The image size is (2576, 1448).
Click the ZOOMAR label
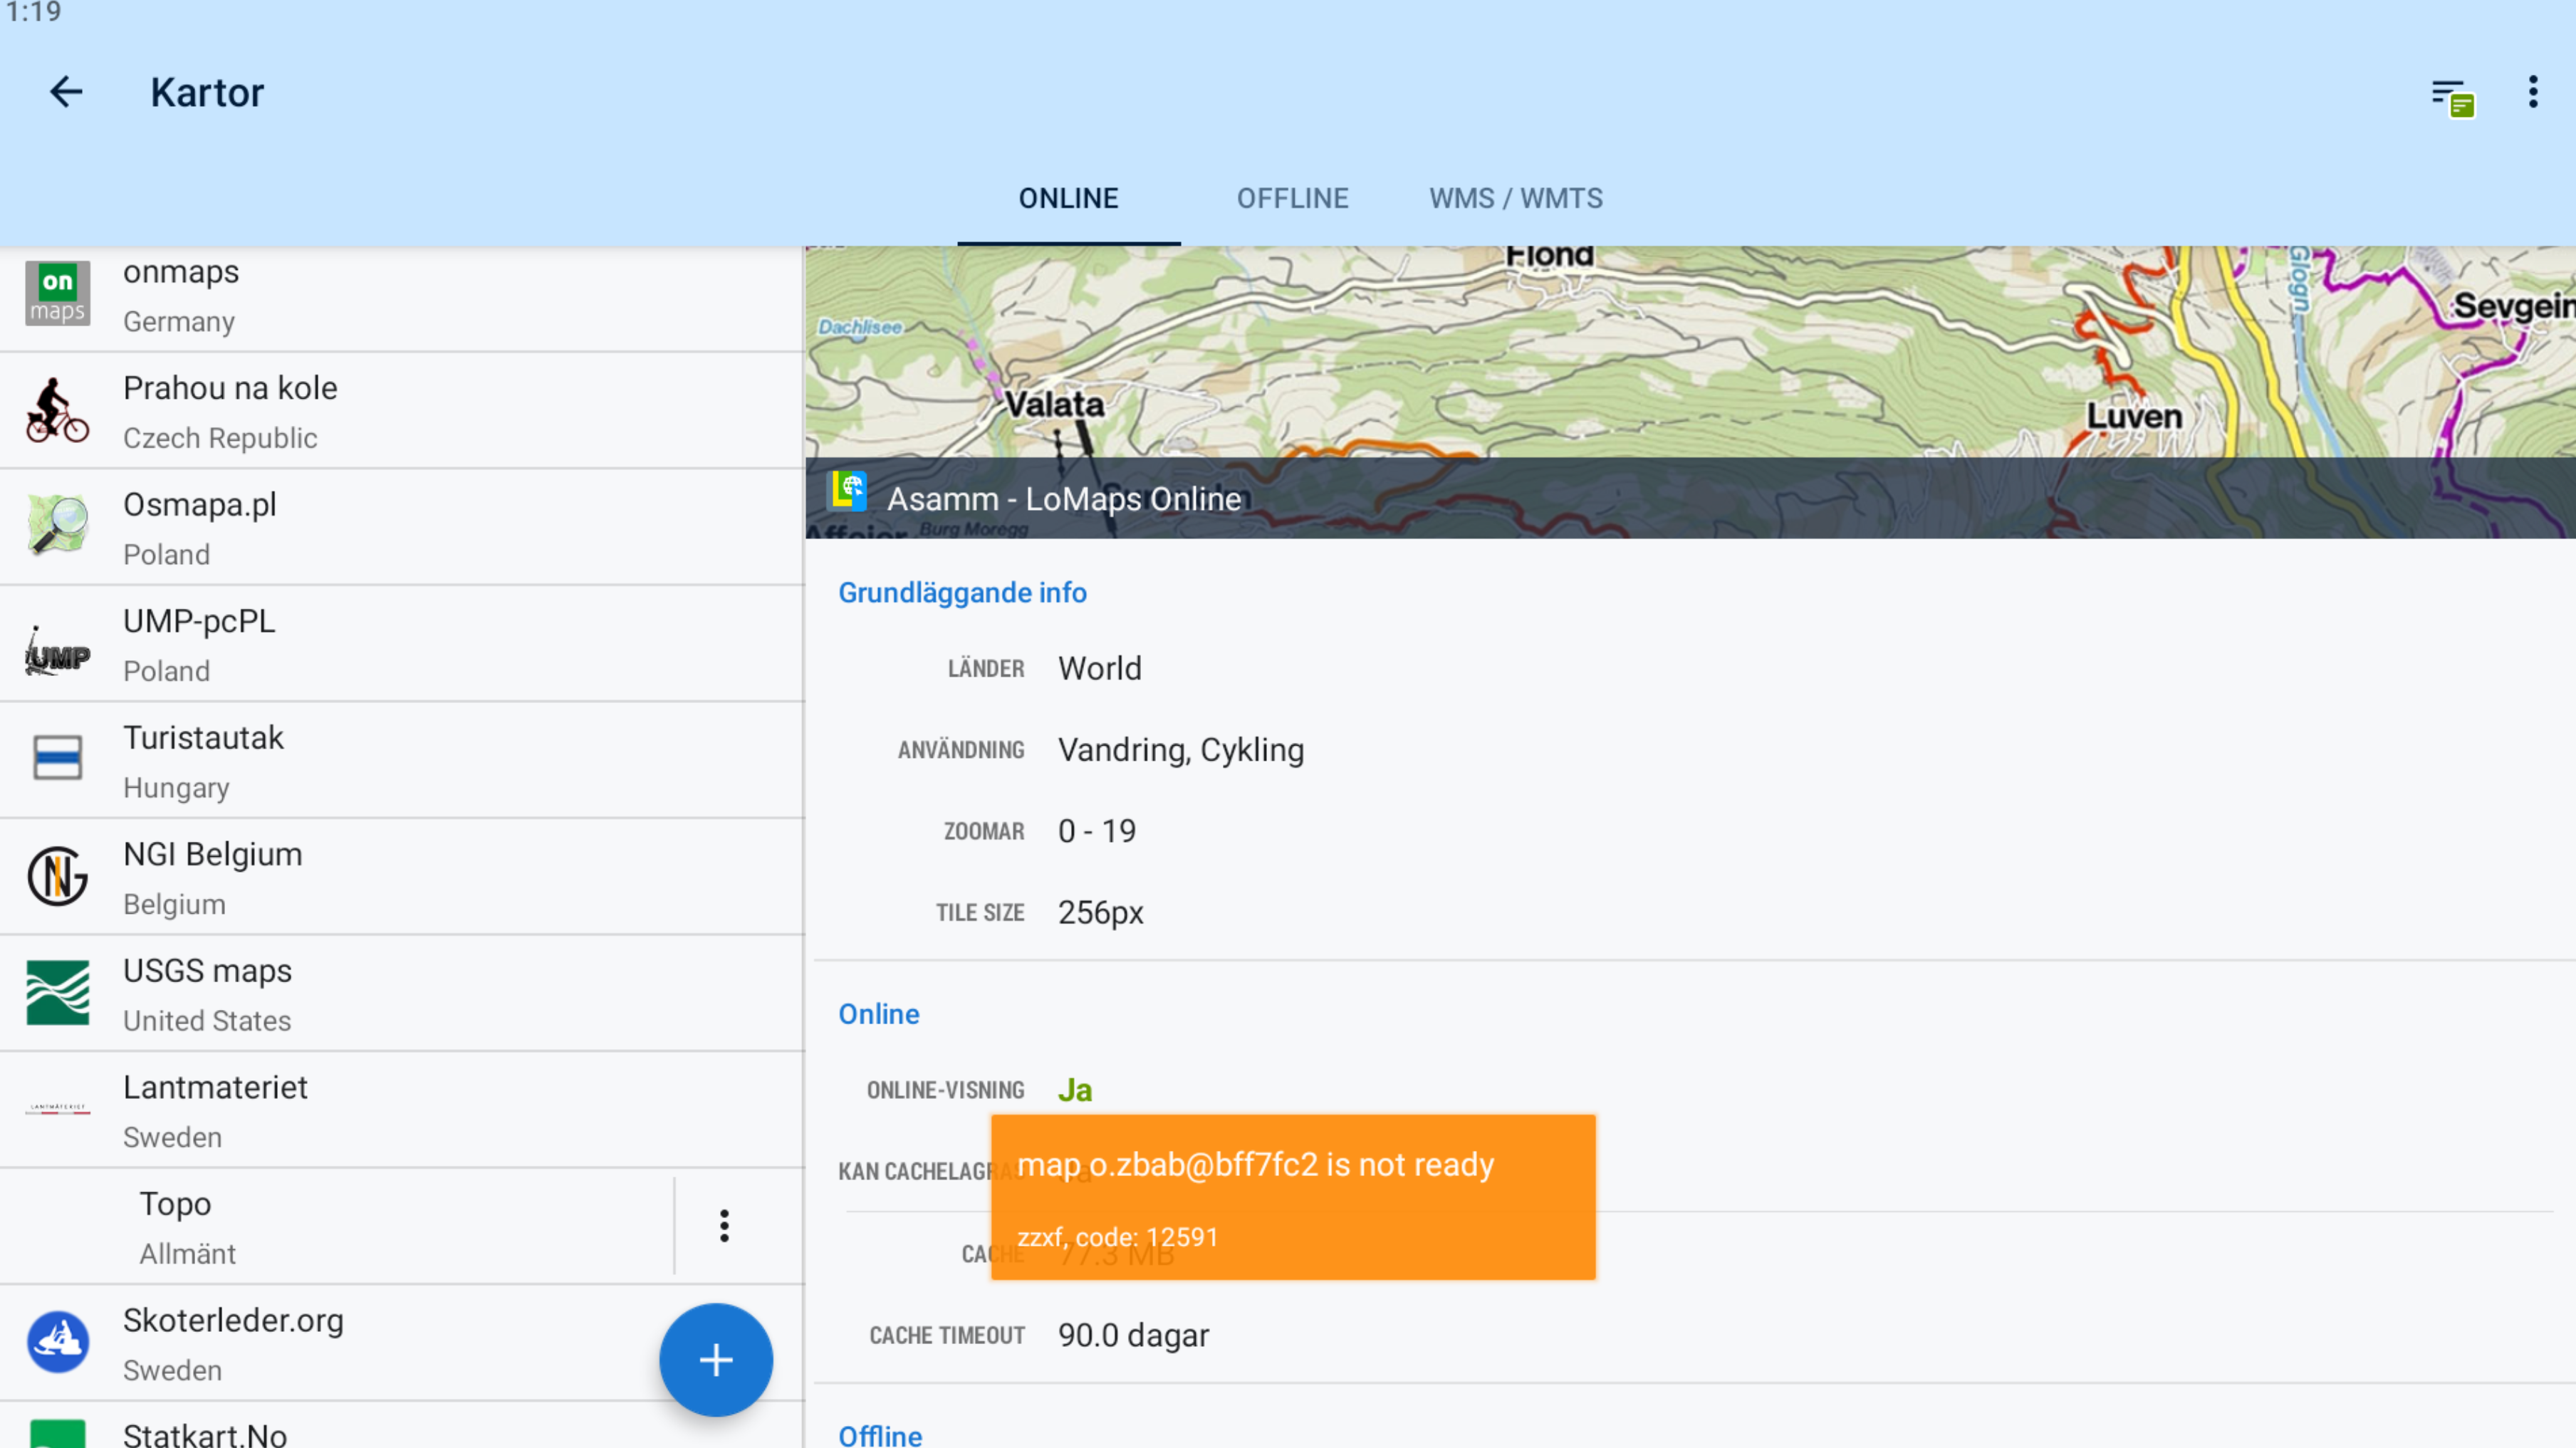pos(984,832)
